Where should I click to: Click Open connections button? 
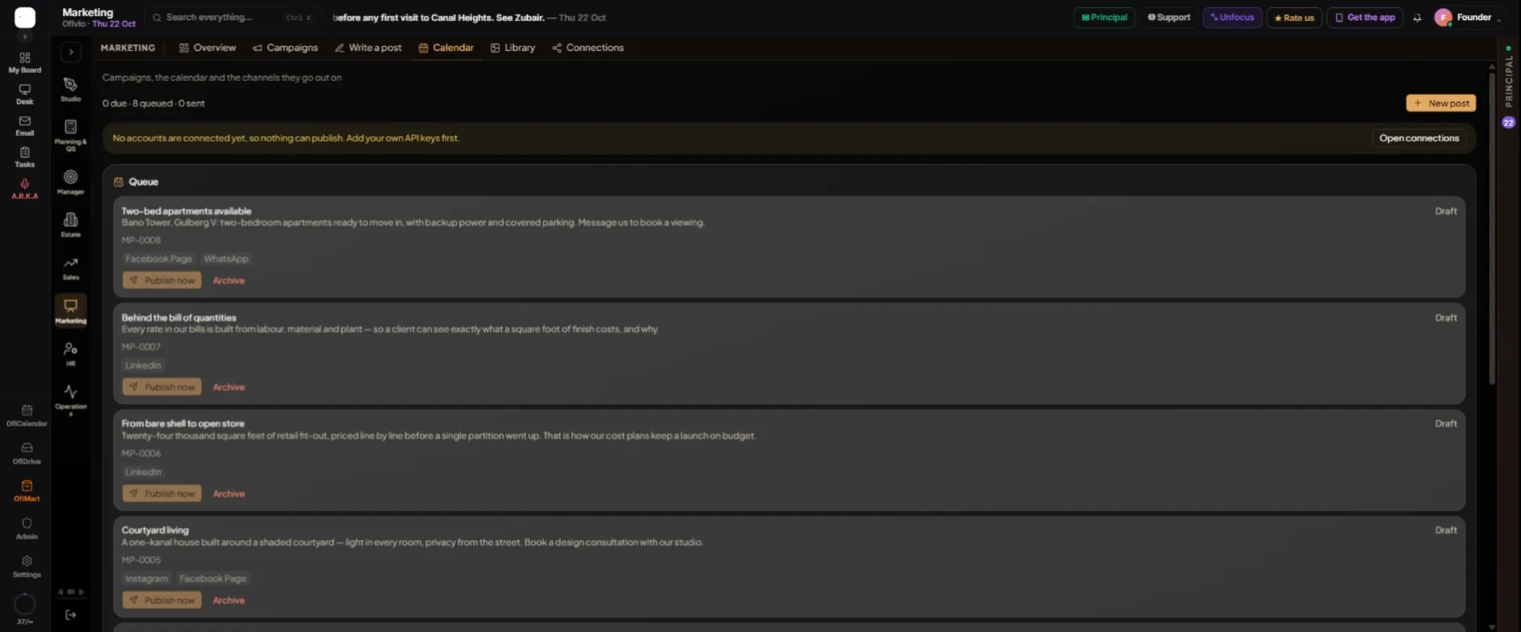click(x=1419, y=138)
